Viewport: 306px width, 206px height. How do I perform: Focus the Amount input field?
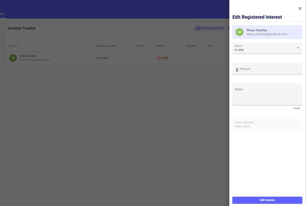(269, 69)
